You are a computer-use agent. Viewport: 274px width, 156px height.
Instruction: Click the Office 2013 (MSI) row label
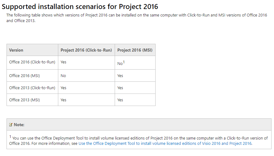(24, 100)
